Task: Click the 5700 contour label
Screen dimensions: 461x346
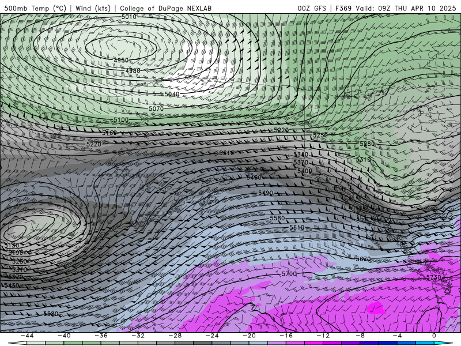Action: point(289,274)
